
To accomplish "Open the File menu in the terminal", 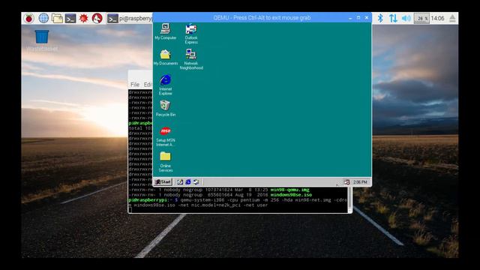I will pyautogui.click(x=135, y=85).
